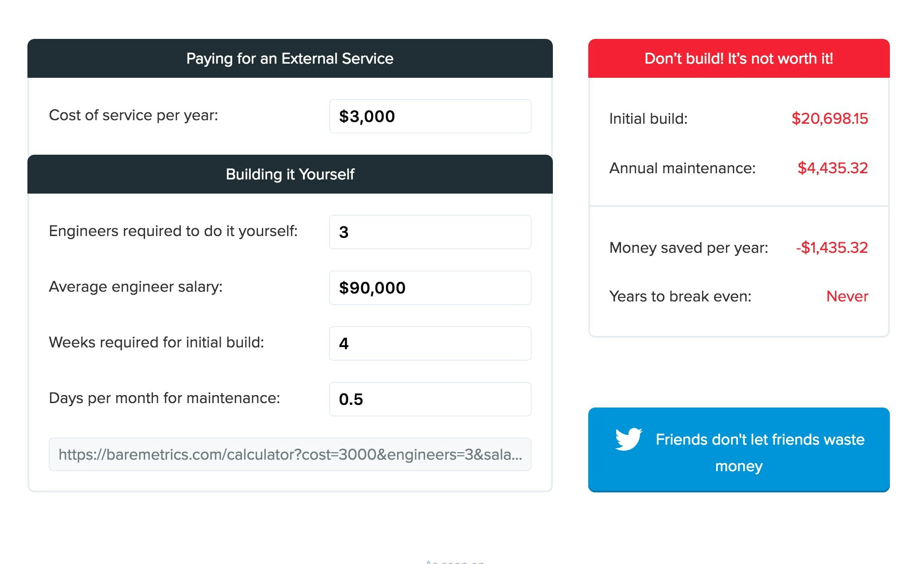Select the Days per month maintenance field

coord(430,399)
